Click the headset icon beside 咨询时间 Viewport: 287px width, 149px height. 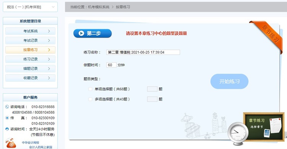pos(7,129)
